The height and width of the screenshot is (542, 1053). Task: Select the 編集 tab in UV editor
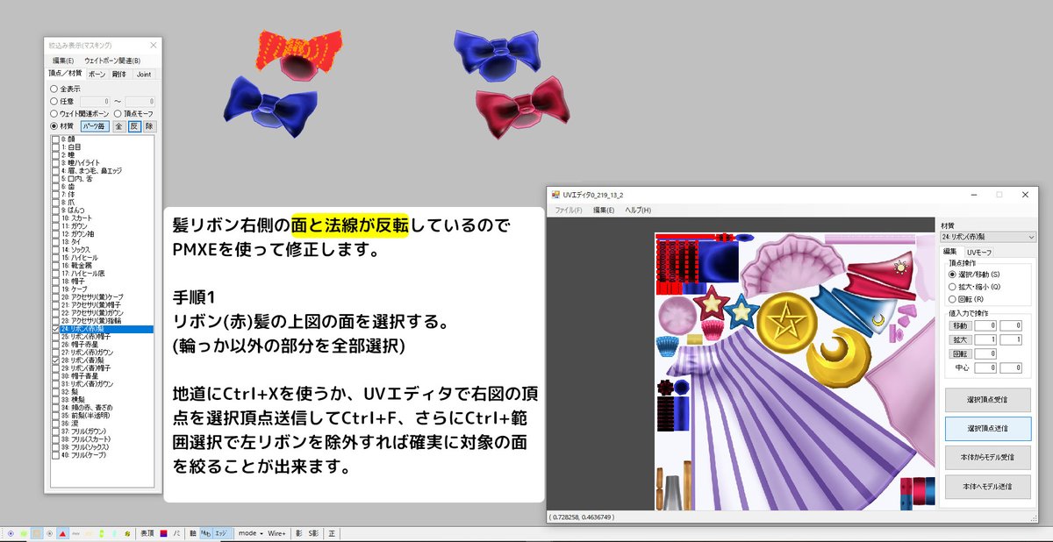coord(950,252)
